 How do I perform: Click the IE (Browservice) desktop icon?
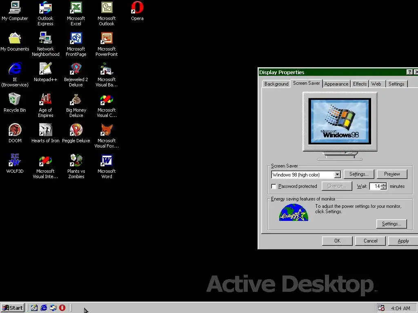point(15,75)
